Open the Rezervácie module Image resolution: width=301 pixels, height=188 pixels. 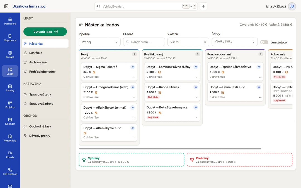point(10,138)
